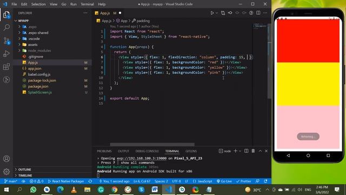Click the Split Editor Right icon
The image size is (346, 195).
click(258, 13)
